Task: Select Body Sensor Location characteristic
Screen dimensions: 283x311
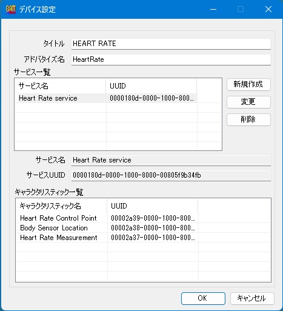Action: [107, 228]
